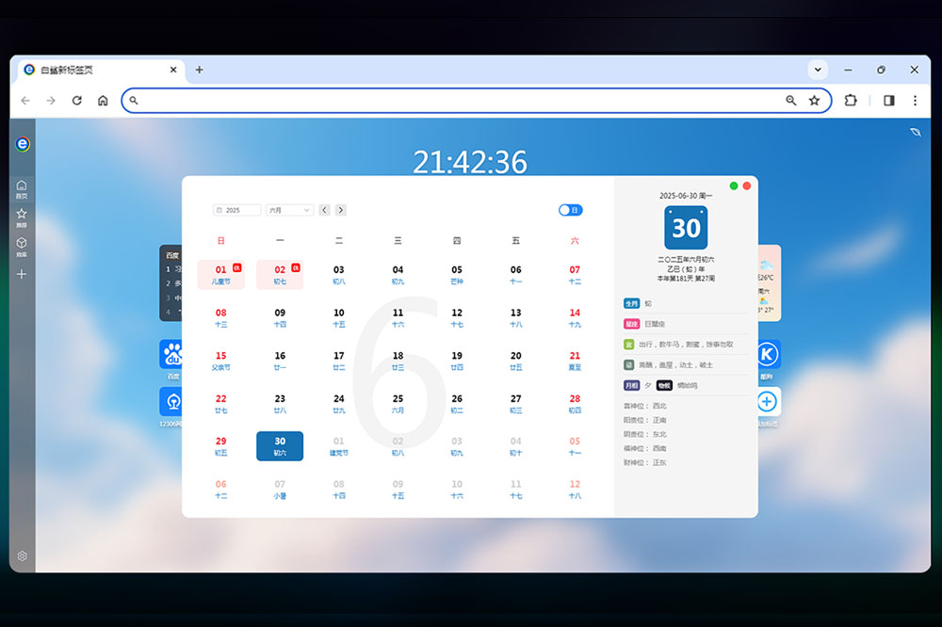Click the red dot to close calendar
The image size is (942, 627).
pyautogui.click(x=747, y=186)
